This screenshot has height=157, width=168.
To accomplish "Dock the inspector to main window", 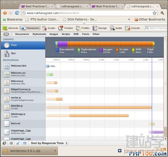I will tap(4, 143).
